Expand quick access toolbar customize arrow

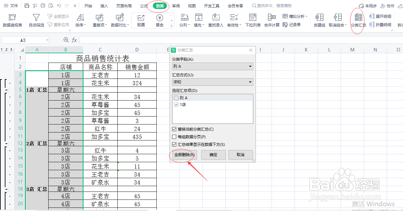[x=75, y=6]
